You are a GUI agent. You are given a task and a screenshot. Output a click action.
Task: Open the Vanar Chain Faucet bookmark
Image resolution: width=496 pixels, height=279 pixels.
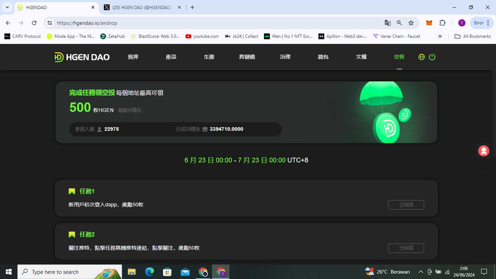pyautogui.click(x=396, y=36)
